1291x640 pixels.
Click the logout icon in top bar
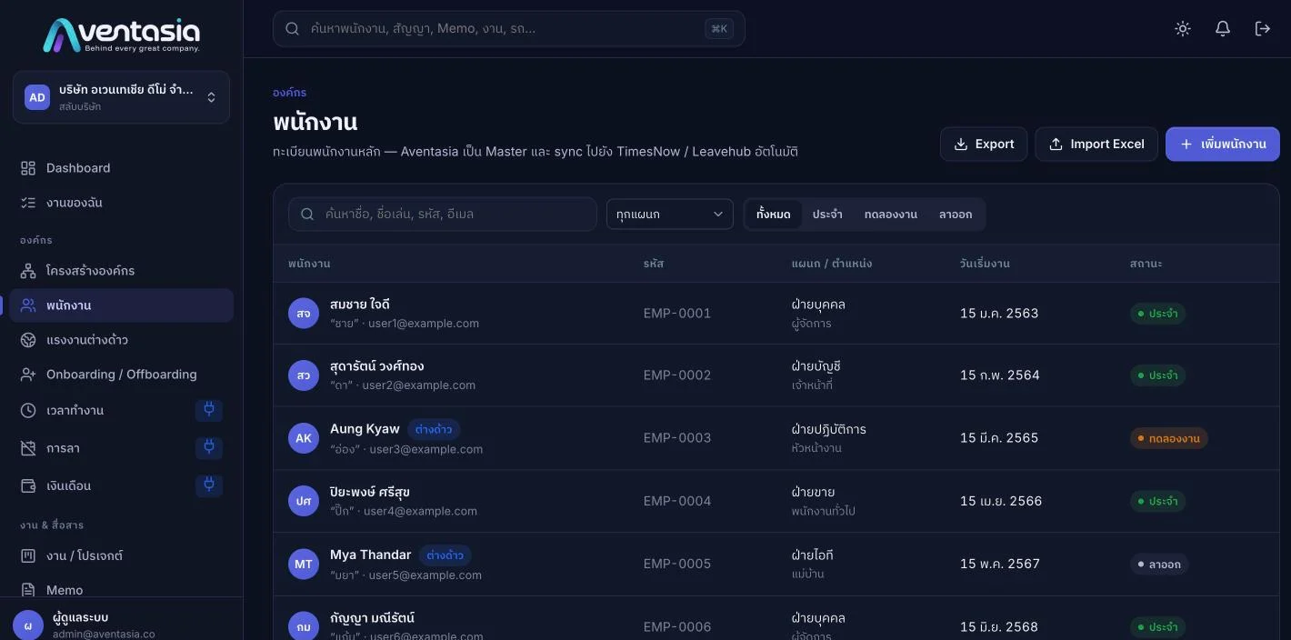(x=1263, y=29)
